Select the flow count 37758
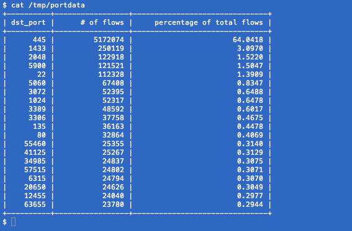This screenshot has height=231, width=352. point(113,118)
